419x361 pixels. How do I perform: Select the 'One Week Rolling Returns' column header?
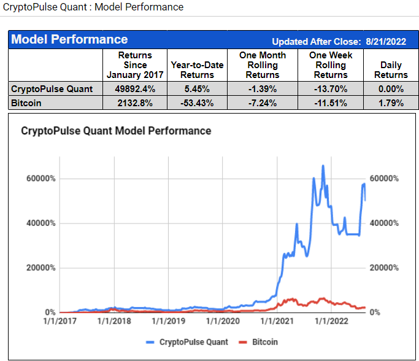click(331, 65)
